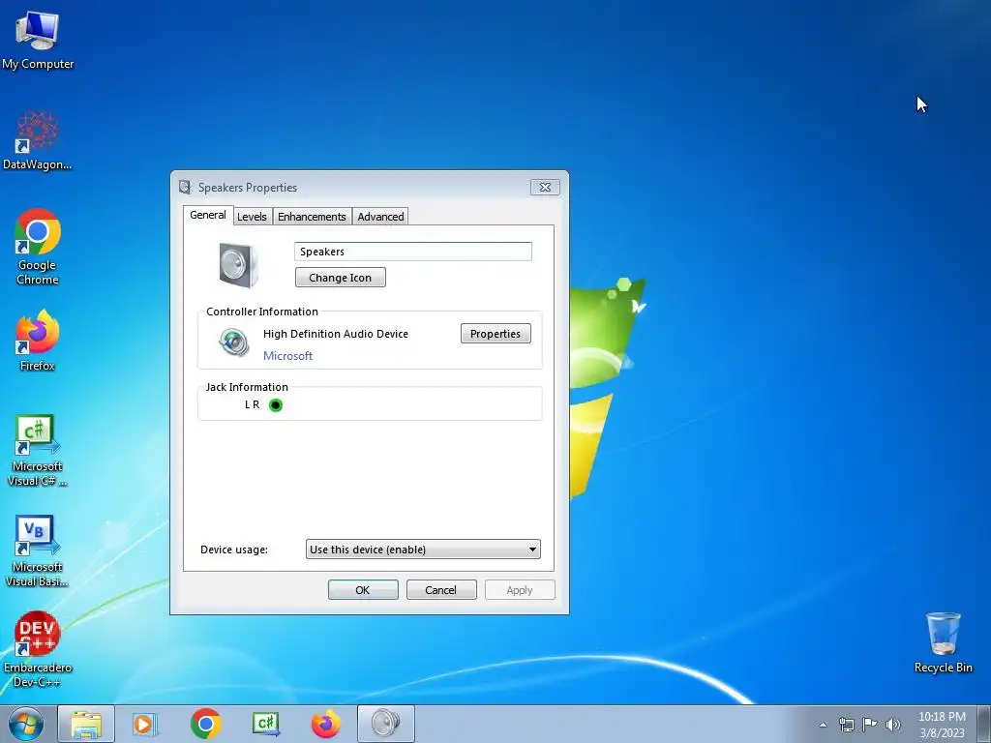This screenshot has width=991, height=743.
Task: Switch to the Enhancements tab
Action: [x=312, y=216]
